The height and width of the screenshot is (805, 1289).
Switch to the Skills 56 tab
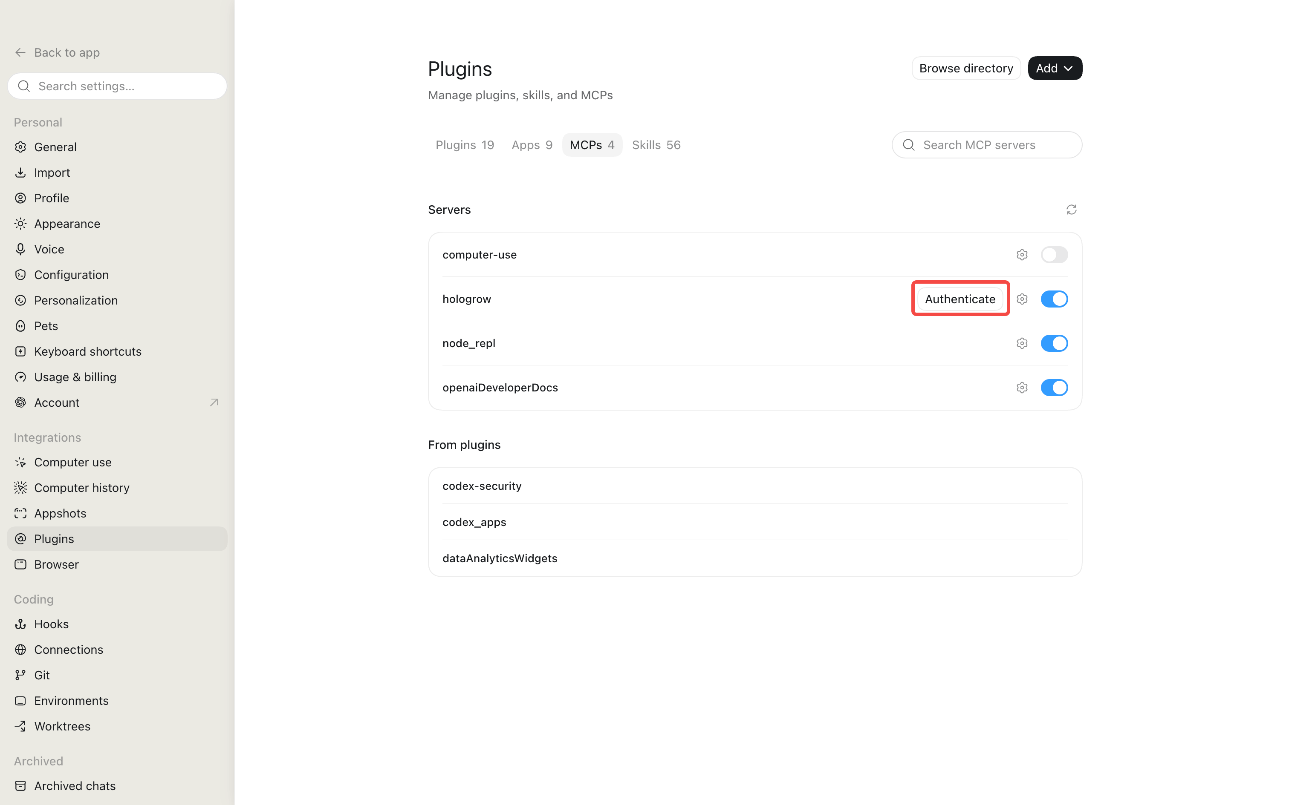coord(656,145)
